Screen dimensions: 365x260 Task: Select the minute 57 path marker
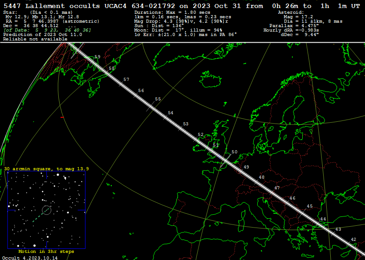[x=126, y=80]
